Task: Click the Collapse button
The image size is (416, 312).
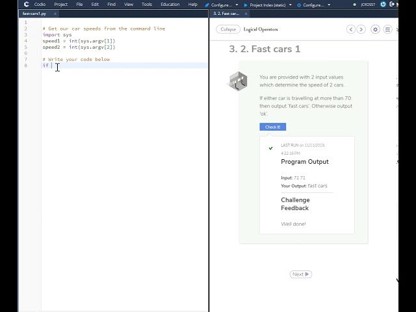Action: (228, 29)
